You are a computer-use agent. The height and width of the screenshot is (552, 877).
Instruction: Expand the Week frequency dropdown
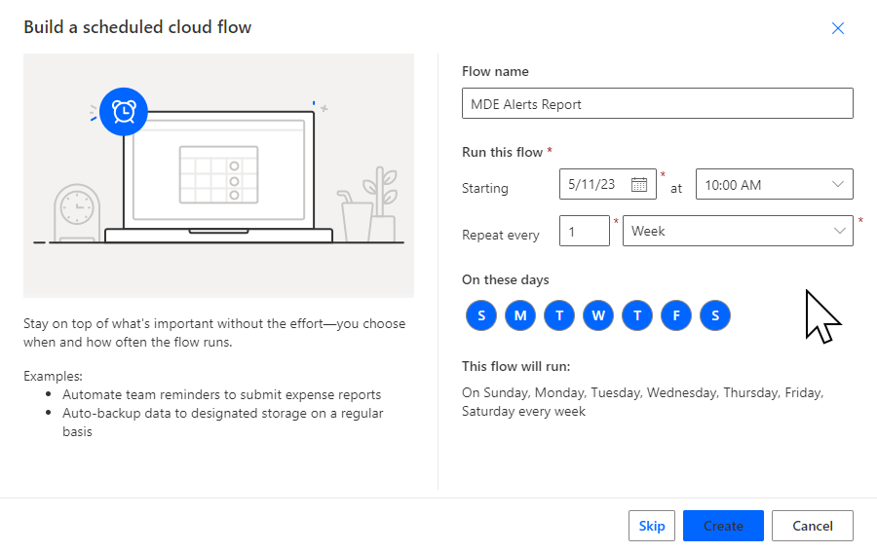click(x=737, y=231)
